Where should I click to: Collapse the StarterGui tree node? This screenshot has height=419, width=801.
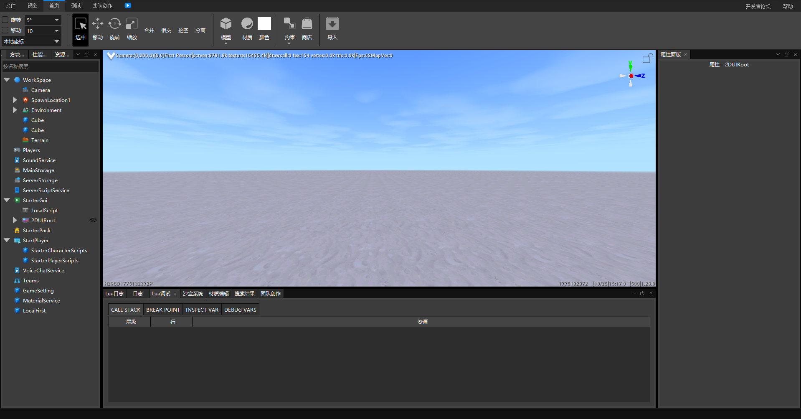(7, 200)
